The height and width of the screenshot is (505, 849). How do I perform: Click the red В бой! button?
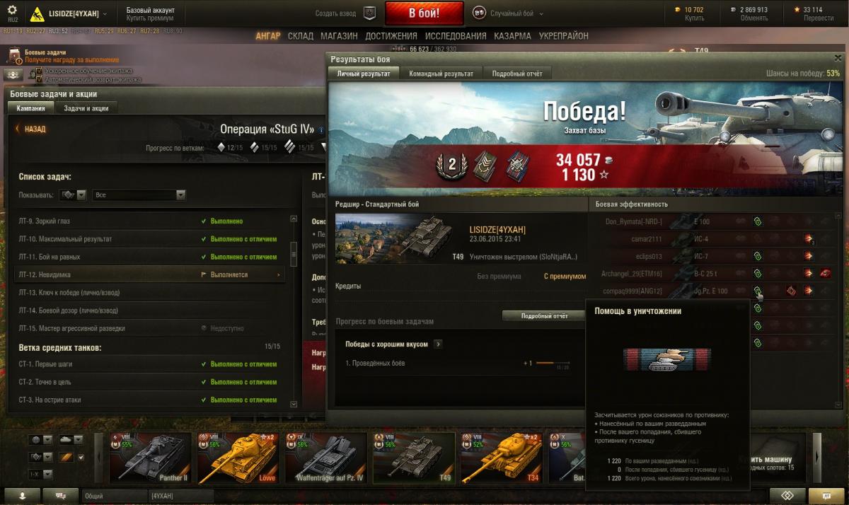click(424, 13)
